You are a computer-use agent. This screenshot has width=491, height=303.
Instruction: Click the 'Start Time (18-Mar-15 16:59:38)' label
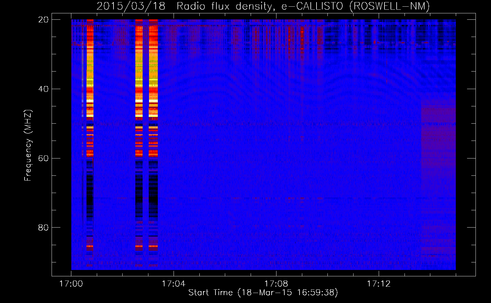pyautogui.click(x=263, y=293)
